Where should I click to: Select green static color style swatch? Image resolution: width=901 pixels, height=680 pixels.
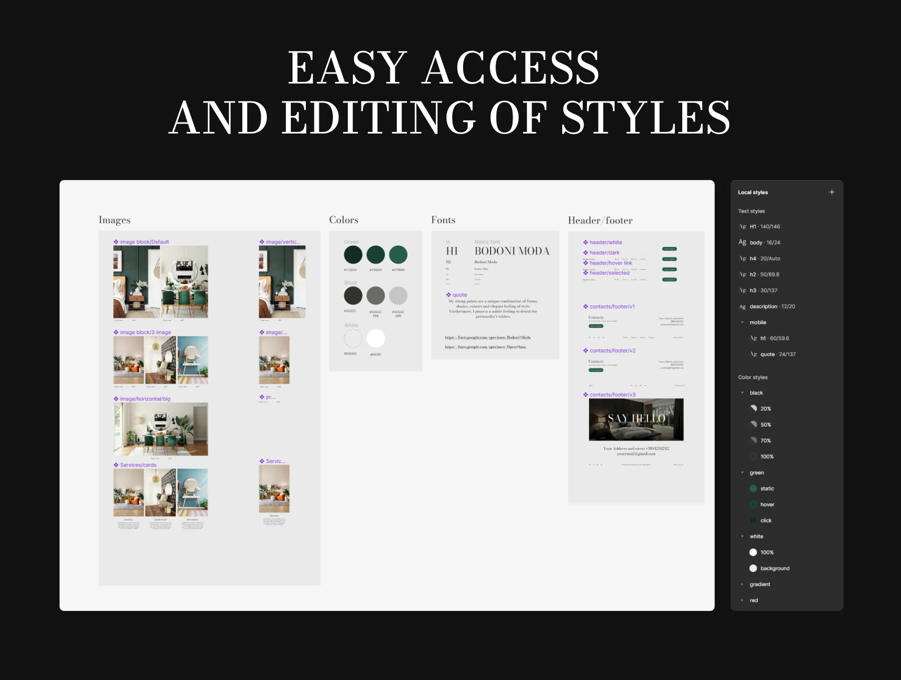click(x=753, y=489)
